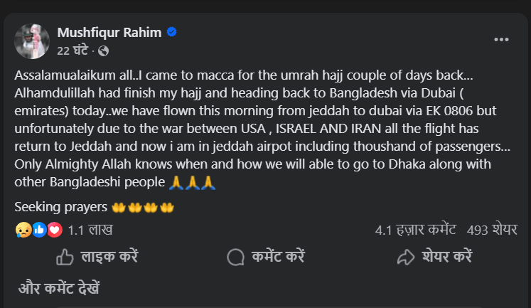Open the Mushfiqur Rahim profile name link
Image resolution: width=531 pixels, height=308 pixels.
[111, 33]
